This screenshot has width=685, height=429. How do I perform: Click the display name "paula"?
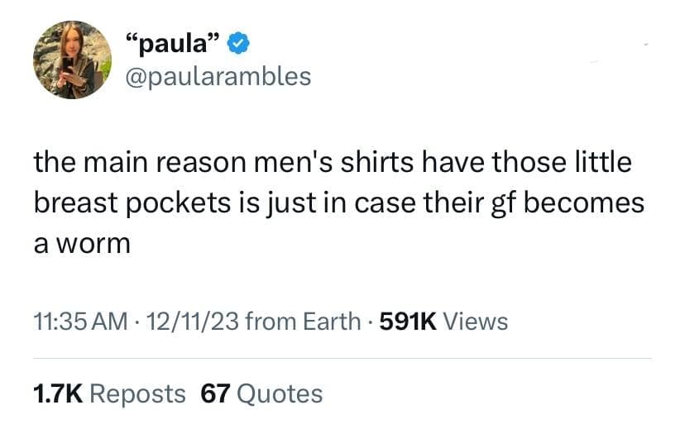(x=173, y=43)
